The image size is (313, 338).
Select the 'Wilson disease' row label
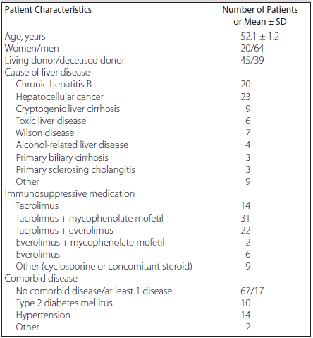click(x=45, y=133)
